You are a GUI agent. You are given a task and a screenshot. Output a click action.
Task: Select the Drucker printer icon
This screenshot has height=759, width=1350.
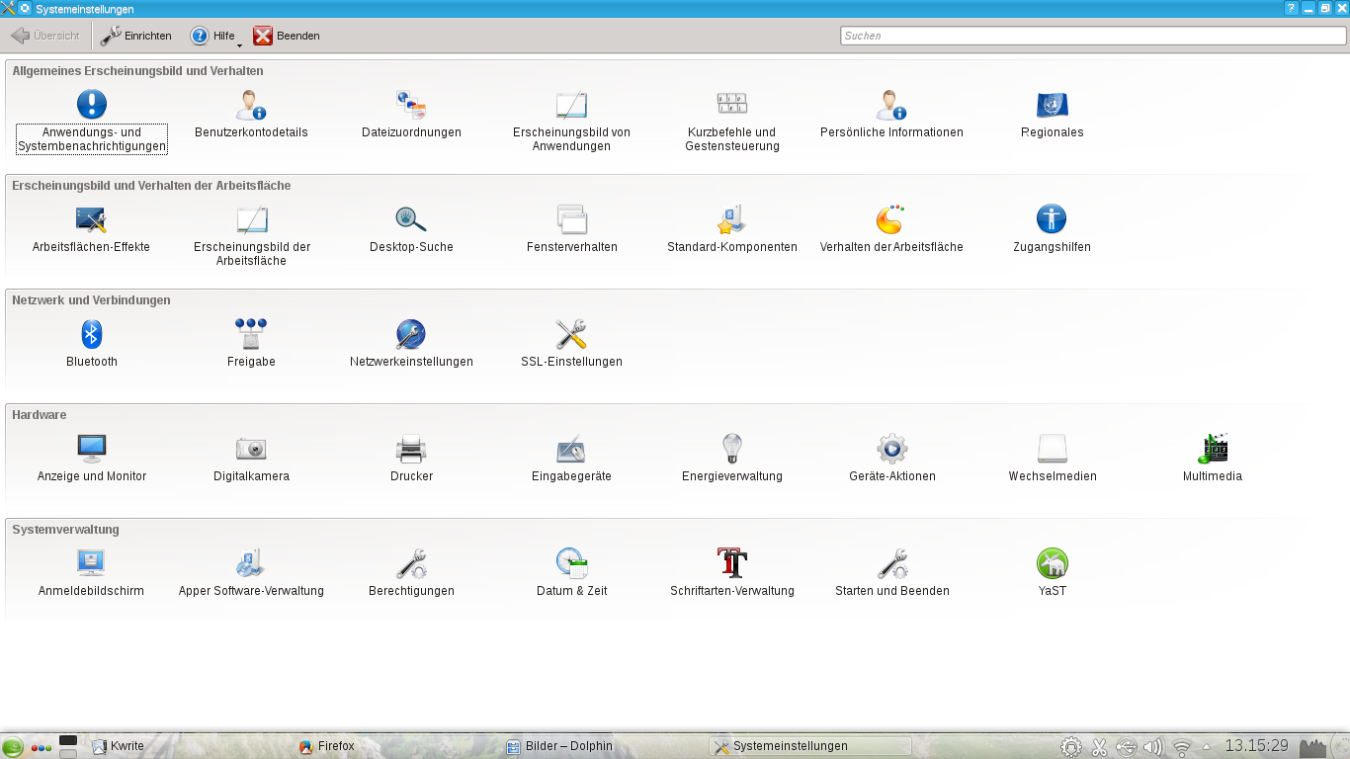[411, 450]
